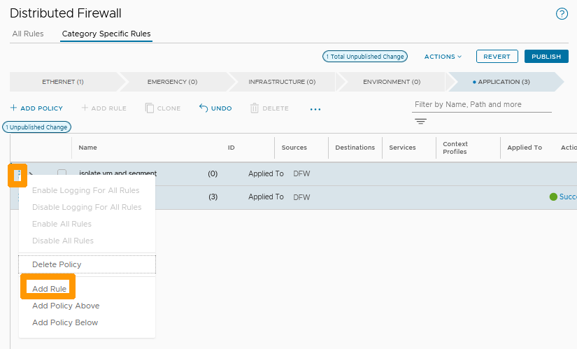Open the three-dot more actions menu in toolbar
577x349 pixels.
pyautogui.click(x=315, y=109)
